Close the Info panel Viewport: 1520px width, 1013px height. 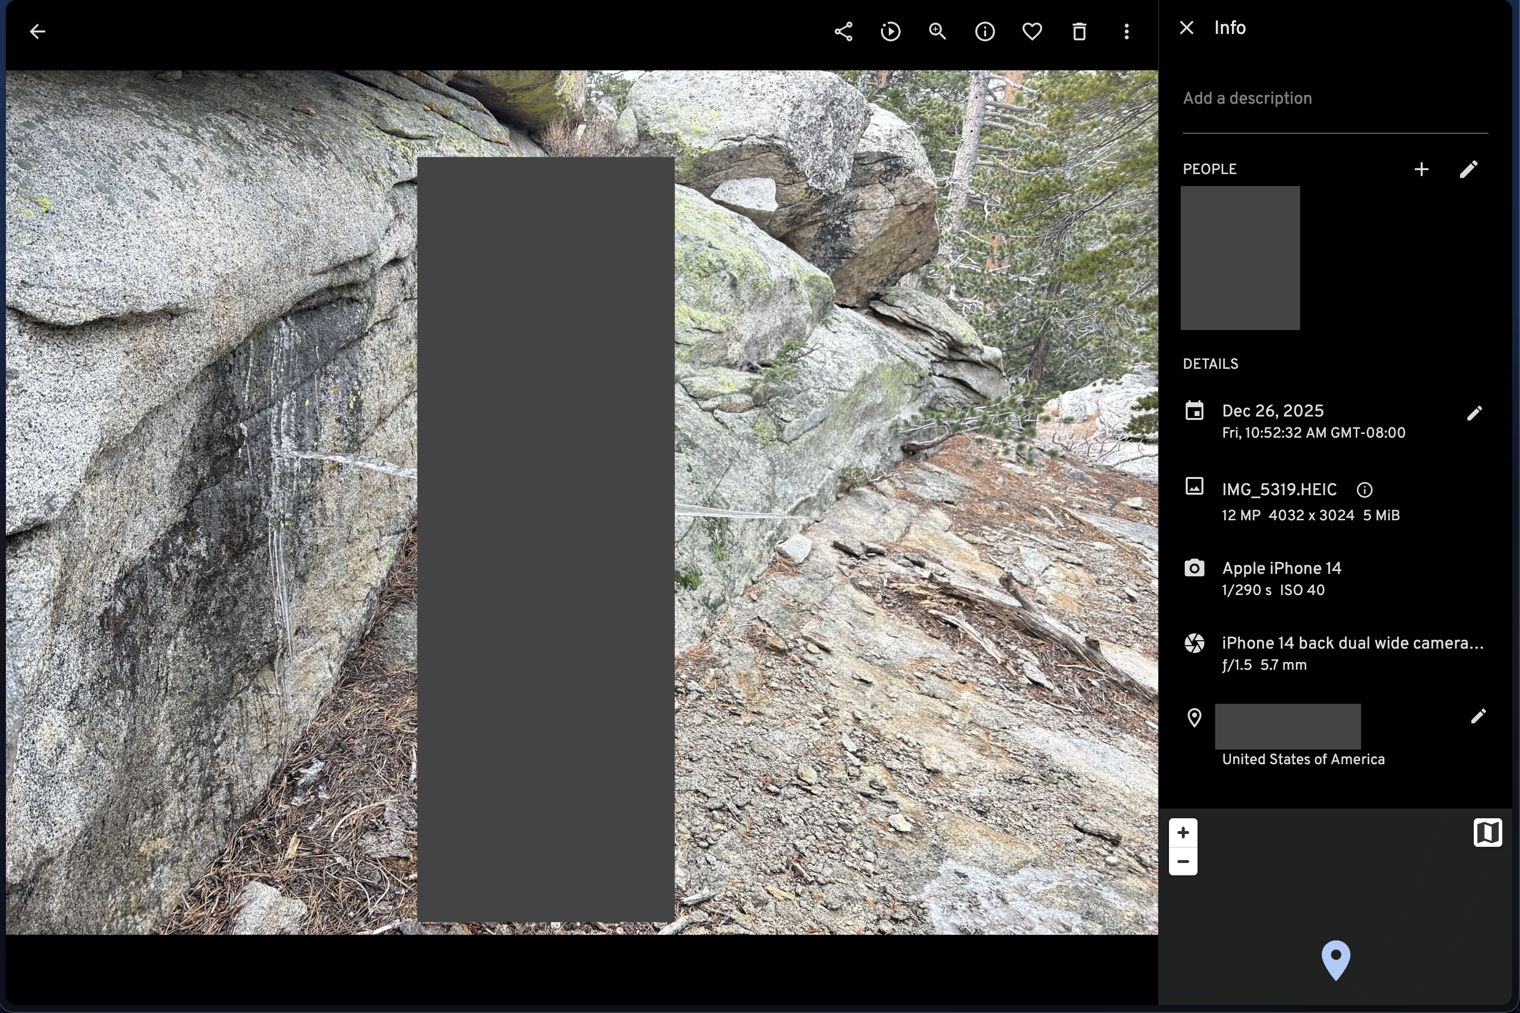coord(1186,28)
